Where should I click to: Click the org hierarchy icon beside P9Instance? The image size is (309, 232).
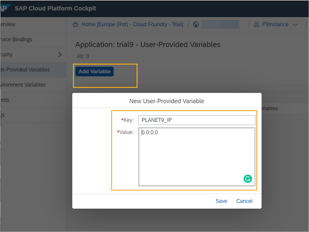tap(256, 24)
